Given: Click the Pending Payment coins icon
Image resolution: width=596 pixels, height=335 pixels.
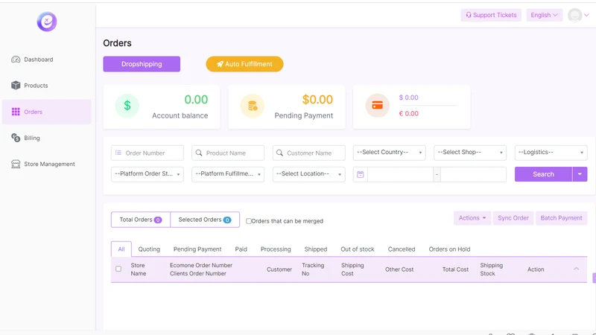Looking at the screenshot, I should click(252, 106).
